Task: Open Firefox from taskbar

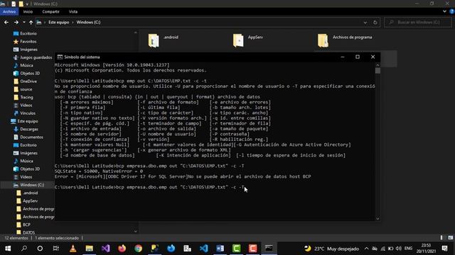Action: click(x=122, y=249)
